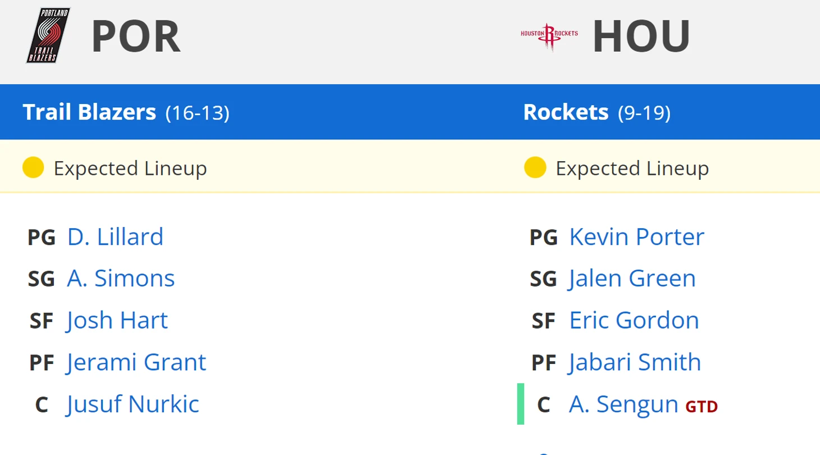
Task: Click the HOU team abbreviation
Action: point(641,37)
